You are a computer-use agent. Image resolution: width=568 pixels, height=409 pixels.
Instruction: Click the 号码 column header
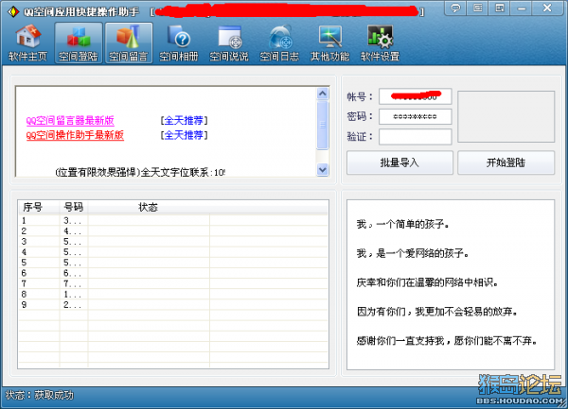(74, 207)
